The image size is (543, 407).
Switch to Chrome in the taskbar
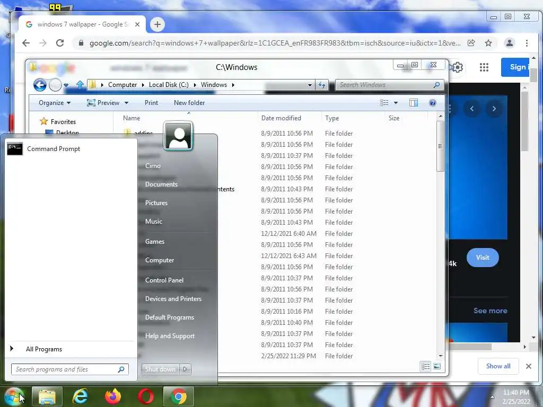[178, 396]
